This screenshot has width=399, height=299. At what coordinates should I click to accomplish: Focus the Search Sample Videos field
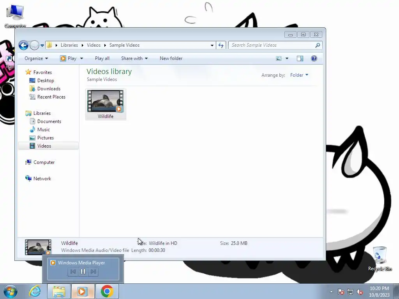(x=272, y=45)
